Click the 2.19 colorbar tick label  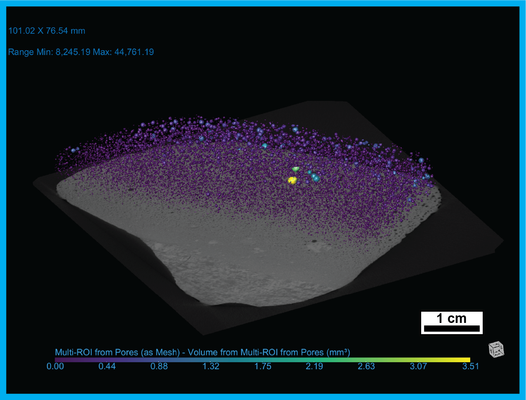[x=314, y=366]
